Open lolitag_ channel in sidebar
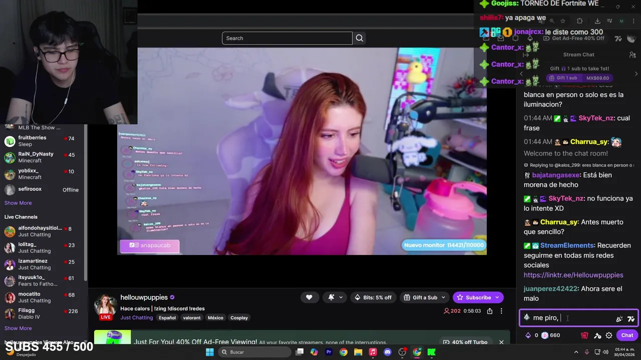Image resolution: width=641 pixels, height=360 pixels. tap(44, 247)
